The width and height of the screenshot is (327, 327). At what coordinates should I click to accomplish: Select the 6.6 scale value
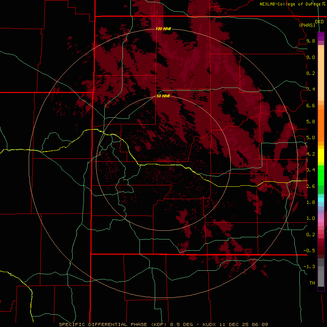click(x=311, y=105)
